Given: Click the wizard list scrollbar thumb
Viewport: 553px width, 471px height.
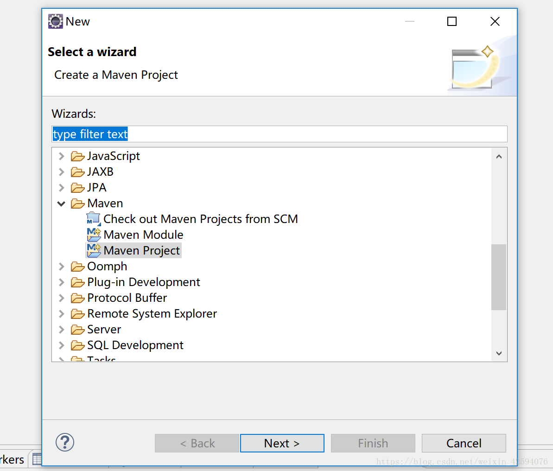Looking at the screenshot, I should [499, 277].
